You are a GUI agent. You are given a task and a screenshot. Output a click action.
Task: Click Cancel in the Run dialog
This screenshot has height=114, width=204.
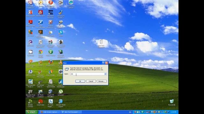pos(91,81)
